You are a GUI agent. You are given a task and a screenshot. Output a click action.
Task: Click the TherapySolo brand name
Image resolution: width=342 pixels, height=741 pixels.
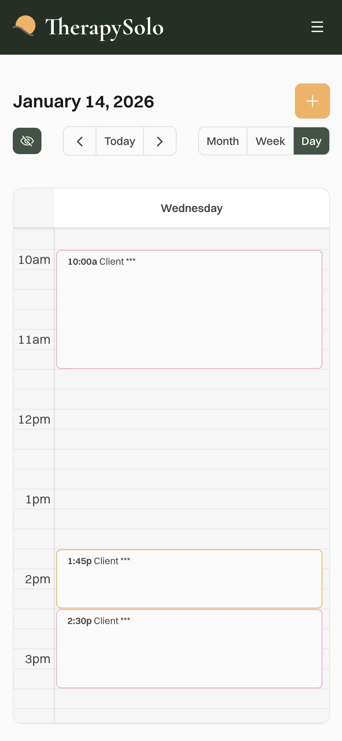point(104,27)
